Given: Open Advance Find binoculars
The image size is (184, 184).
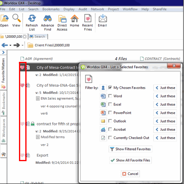Looking at the screenshot, I should [x=47, y=18].
